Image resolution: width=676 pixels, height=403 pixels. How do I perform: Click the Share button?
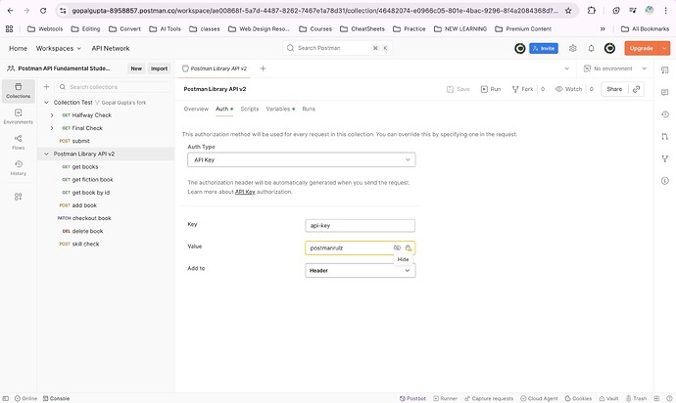click(614, 89)
